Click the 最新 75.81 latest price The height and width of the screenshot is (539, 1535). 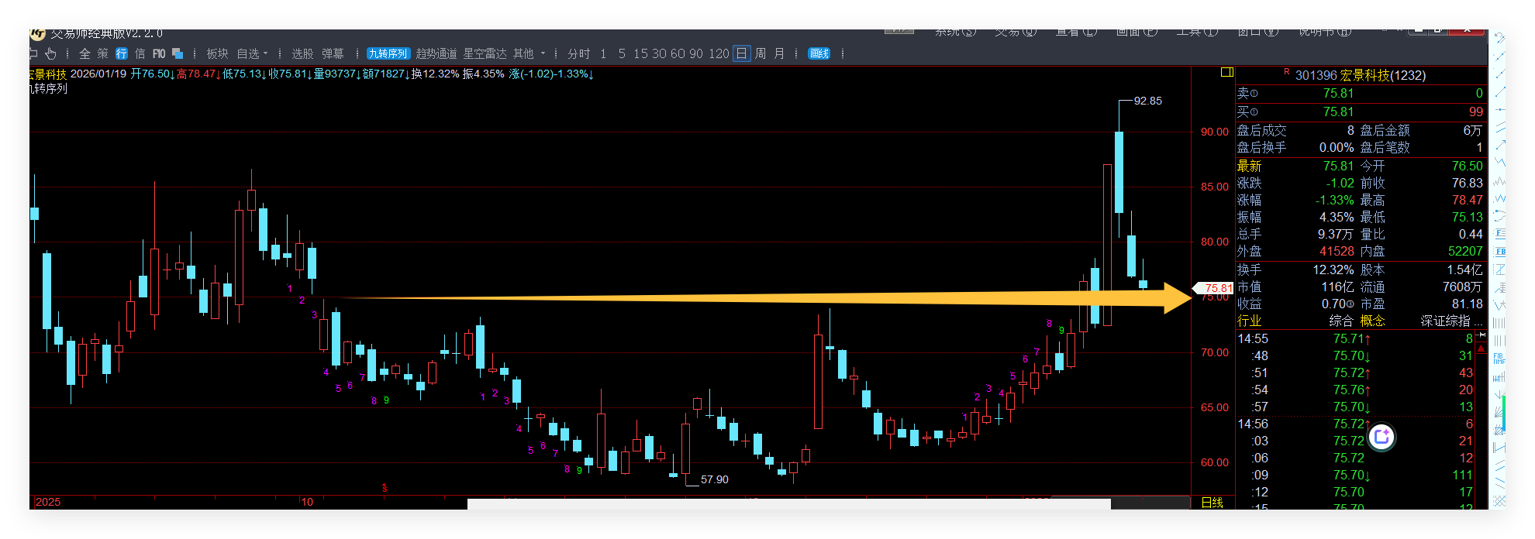click(x=1337, y=166)
